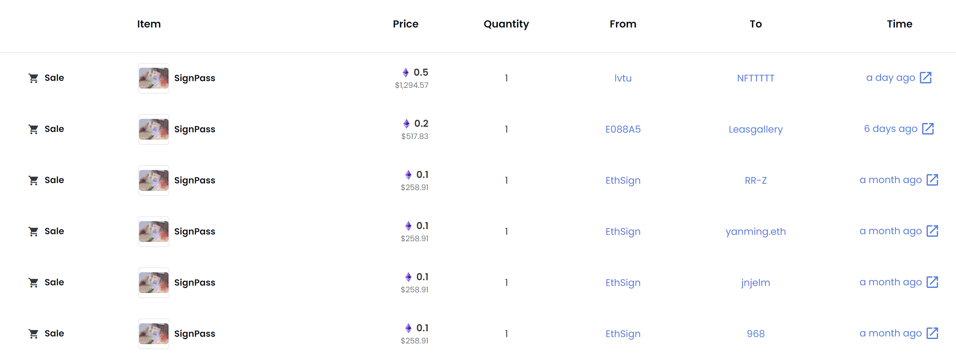Open external link icon for yanming.eth sale
The height and width of the screenshot is (362, 956).
click(932, 231)
